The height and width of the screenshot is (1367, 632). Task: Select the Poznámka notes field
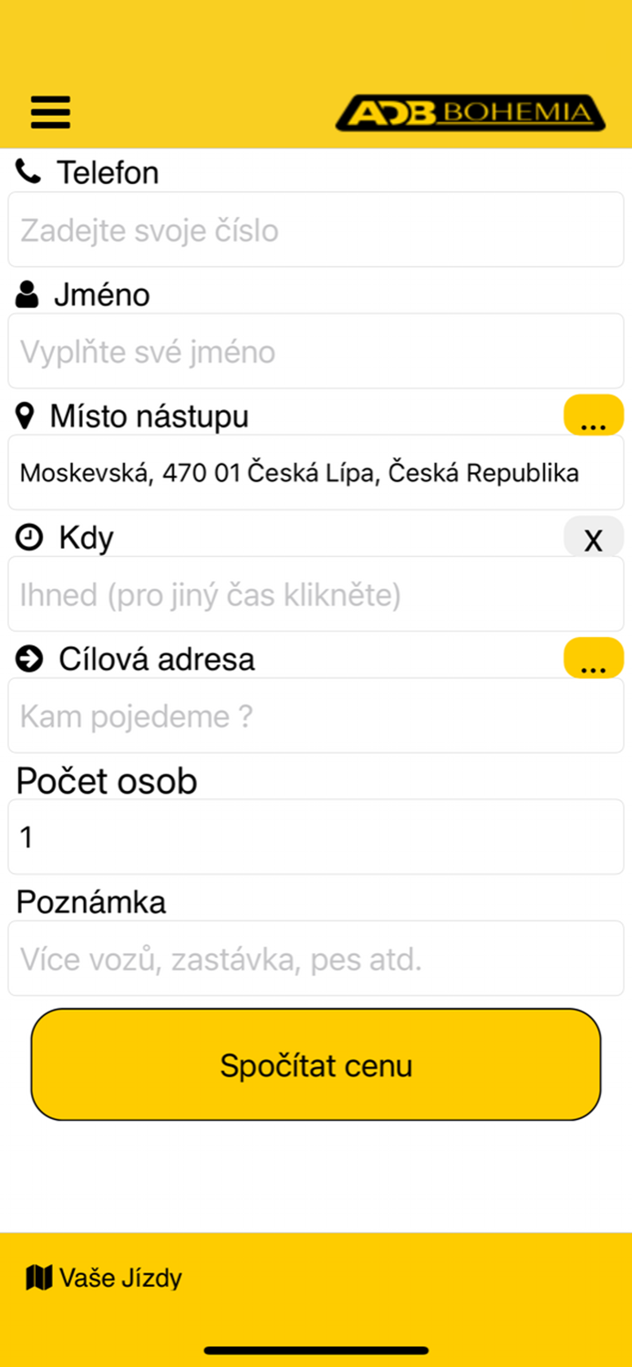click(316, 958)
